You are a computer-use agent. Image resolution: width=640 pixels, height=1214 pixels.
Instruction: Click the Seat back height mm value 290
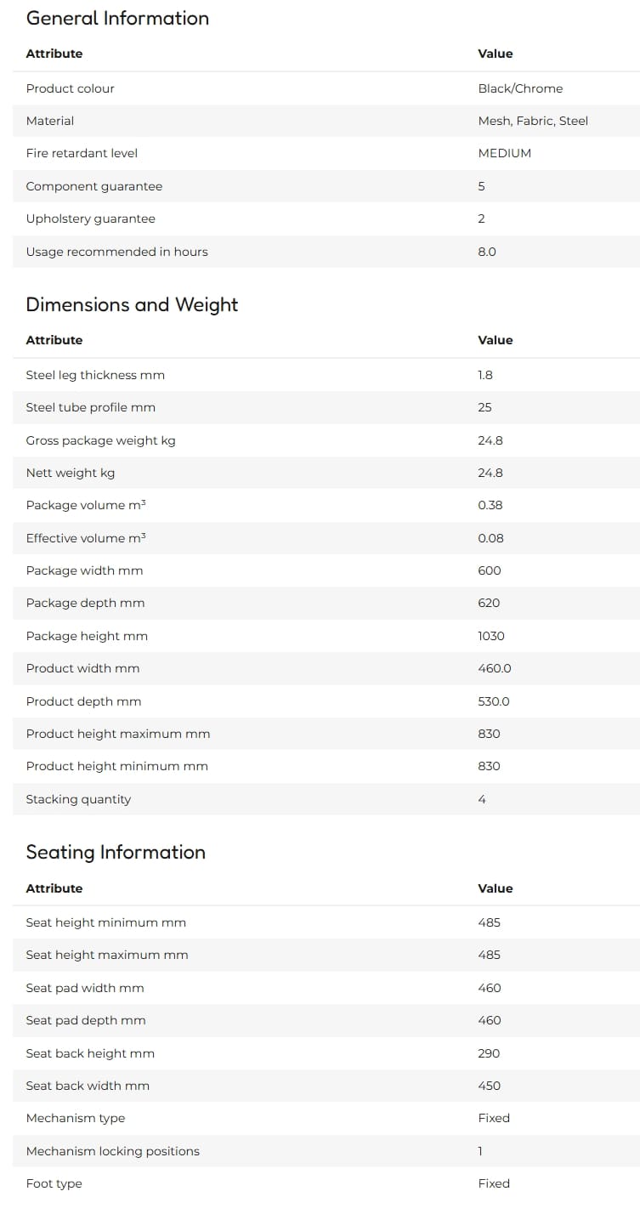tap(490, 1053)
